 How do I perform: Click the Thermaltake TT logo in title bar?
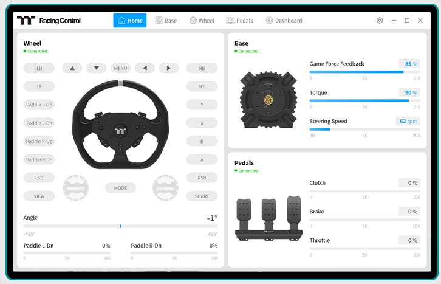tap(26, 20)
